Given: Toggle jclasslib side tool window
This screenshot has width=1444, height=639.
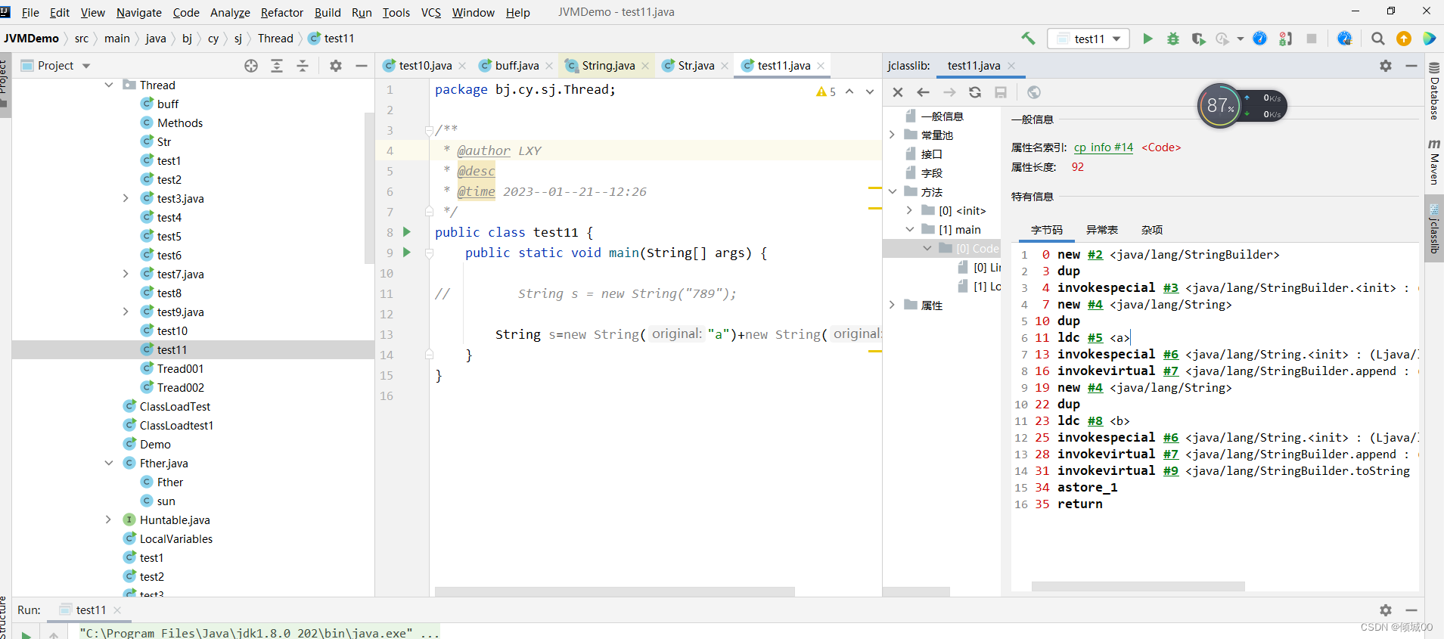Looking at the screenshot, I should (1434, 229).
